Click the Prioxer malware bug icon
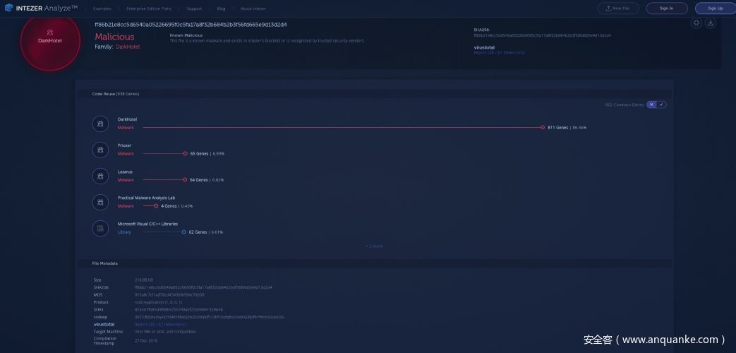736x353 pixels. click(100, 150)
